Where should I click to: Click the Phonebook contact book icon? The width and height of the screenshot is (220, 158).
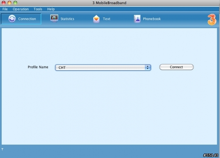(137, 19)
